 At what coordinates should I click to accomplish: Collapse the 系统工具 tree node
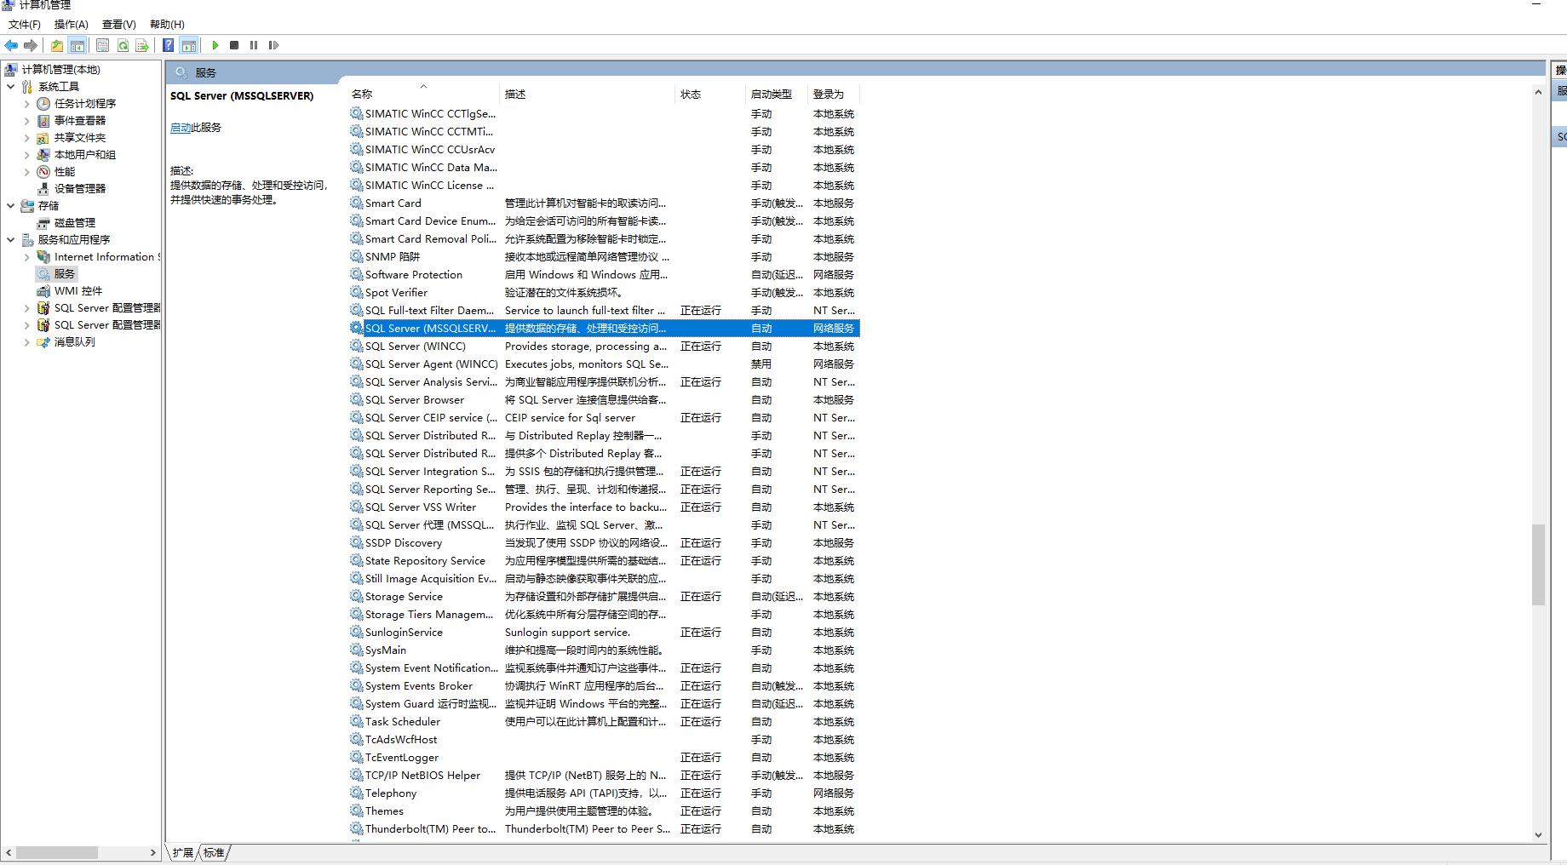(x=11, y=86)
